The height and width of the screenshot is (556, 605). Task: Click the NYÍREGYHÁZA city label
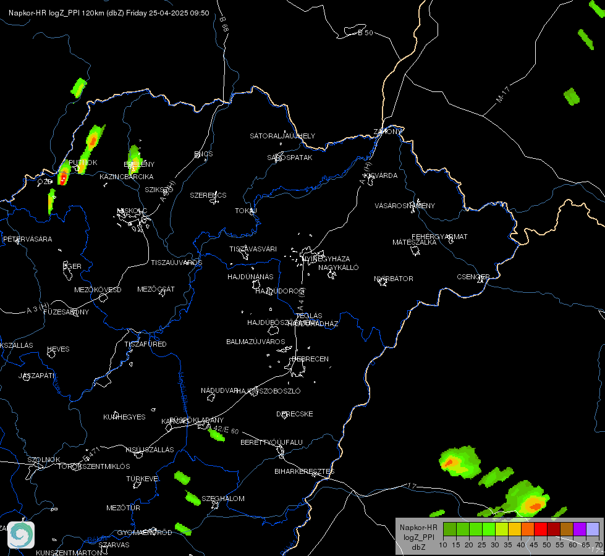coord(326,259)
